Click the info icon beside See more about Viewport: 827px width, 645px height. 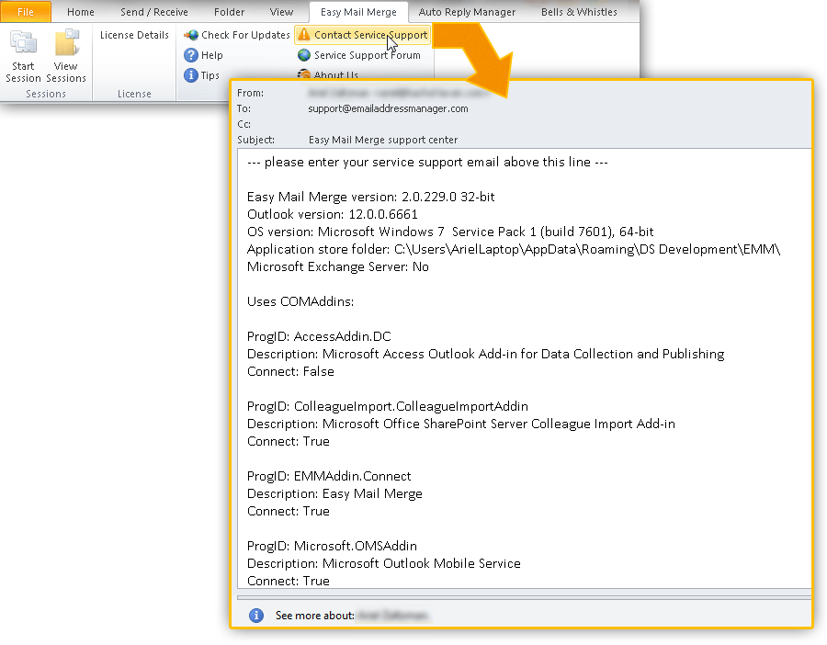(x=256, y=615)
